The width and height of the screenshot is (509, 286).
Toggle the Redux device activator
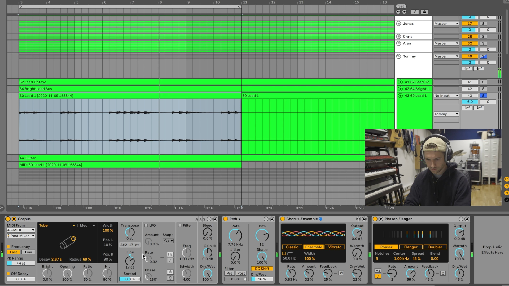(226, 219)
